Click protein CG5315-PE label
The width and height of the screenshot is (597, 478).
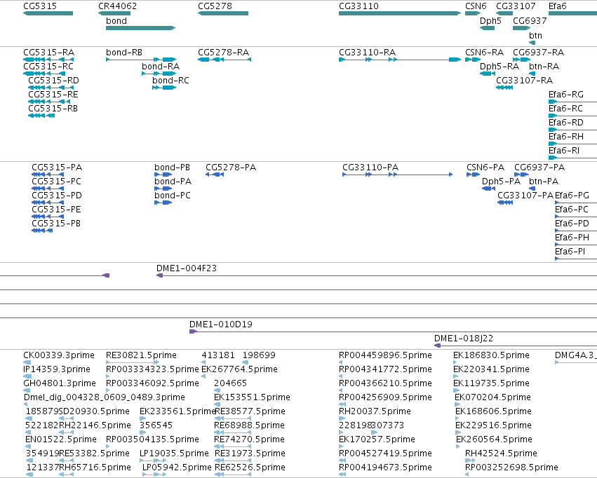56,210
